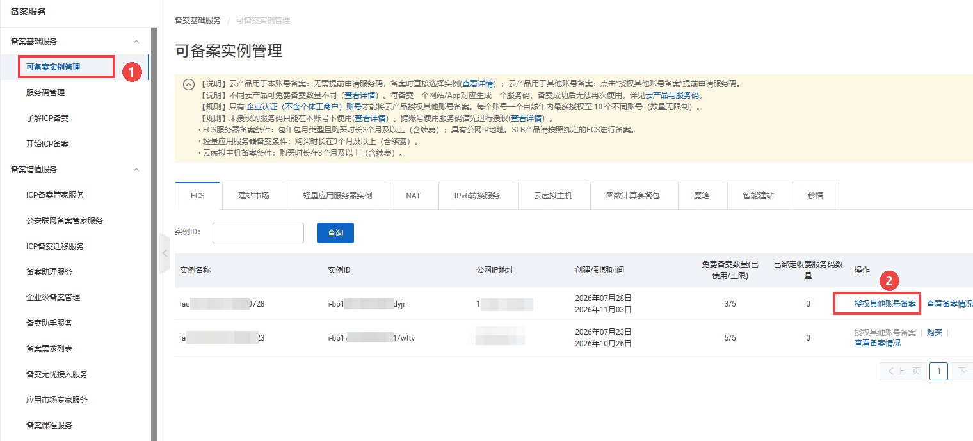Switch to the NAT tab
The width and height of the screenshot is (973, 441).
[x=414, y=196]
